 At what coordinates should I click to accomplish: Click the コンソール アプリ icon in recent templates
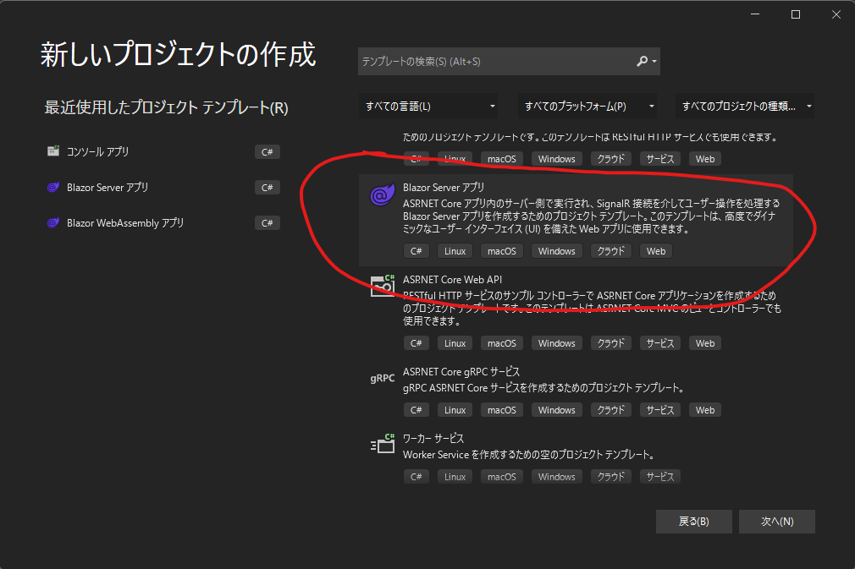click(x=55, y=151)
